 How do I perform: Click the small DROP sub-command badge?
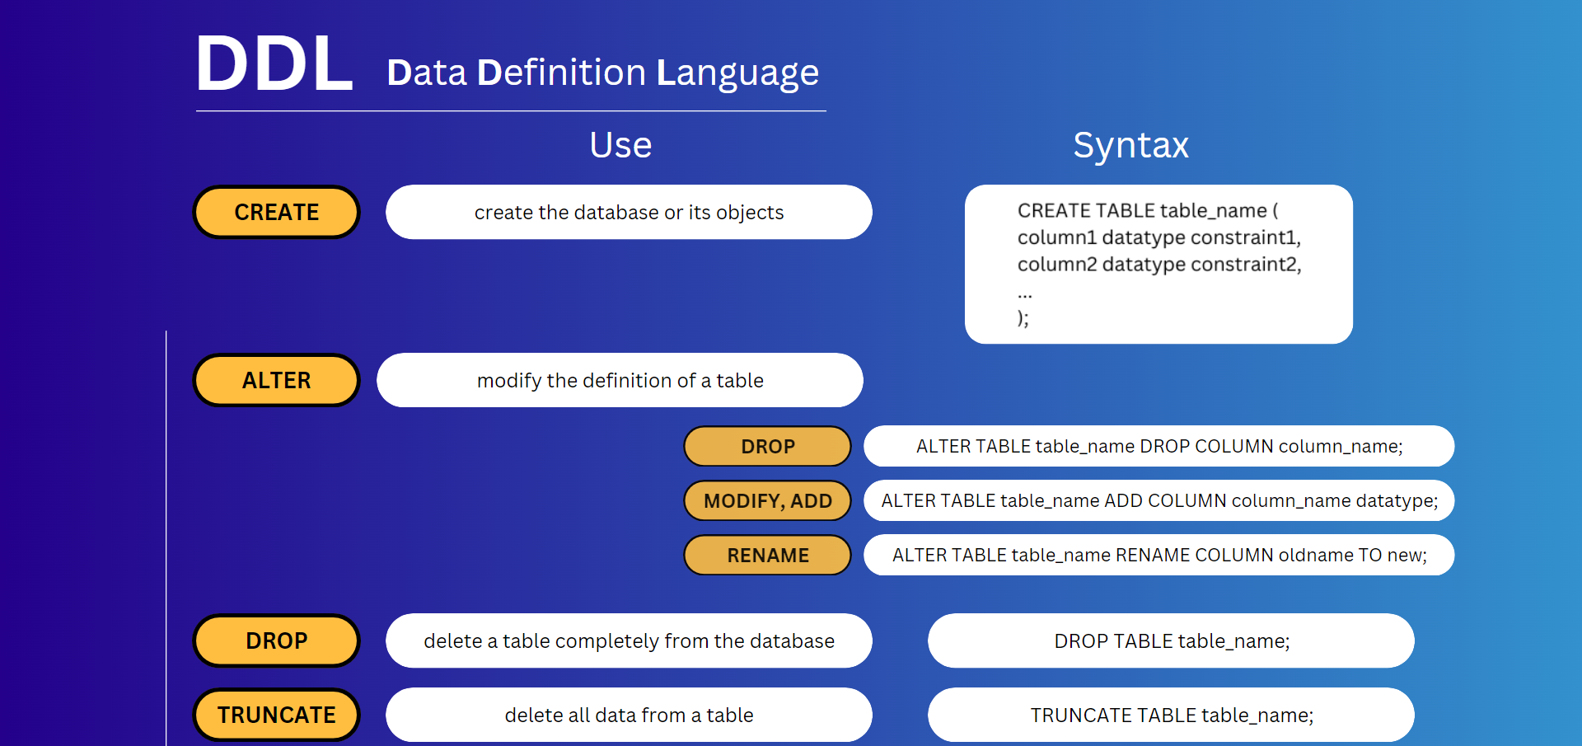click(x=767, y=447)
